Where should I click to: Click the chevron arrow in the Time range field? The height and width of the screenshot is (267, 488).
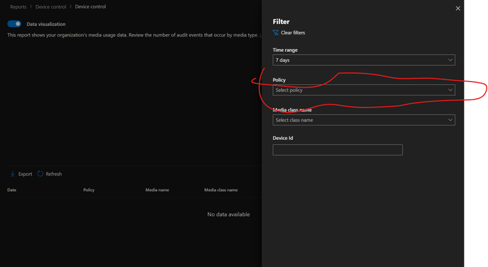[x=450, y=60]
